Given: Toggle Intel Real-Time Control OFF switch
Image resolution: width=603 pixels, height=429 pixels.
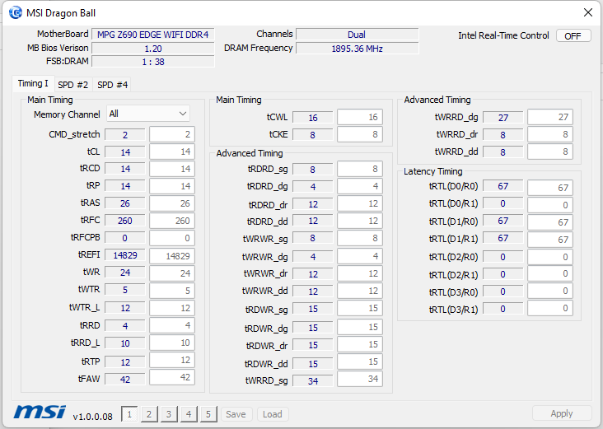Looking at the screenshot, I should 573,36.
